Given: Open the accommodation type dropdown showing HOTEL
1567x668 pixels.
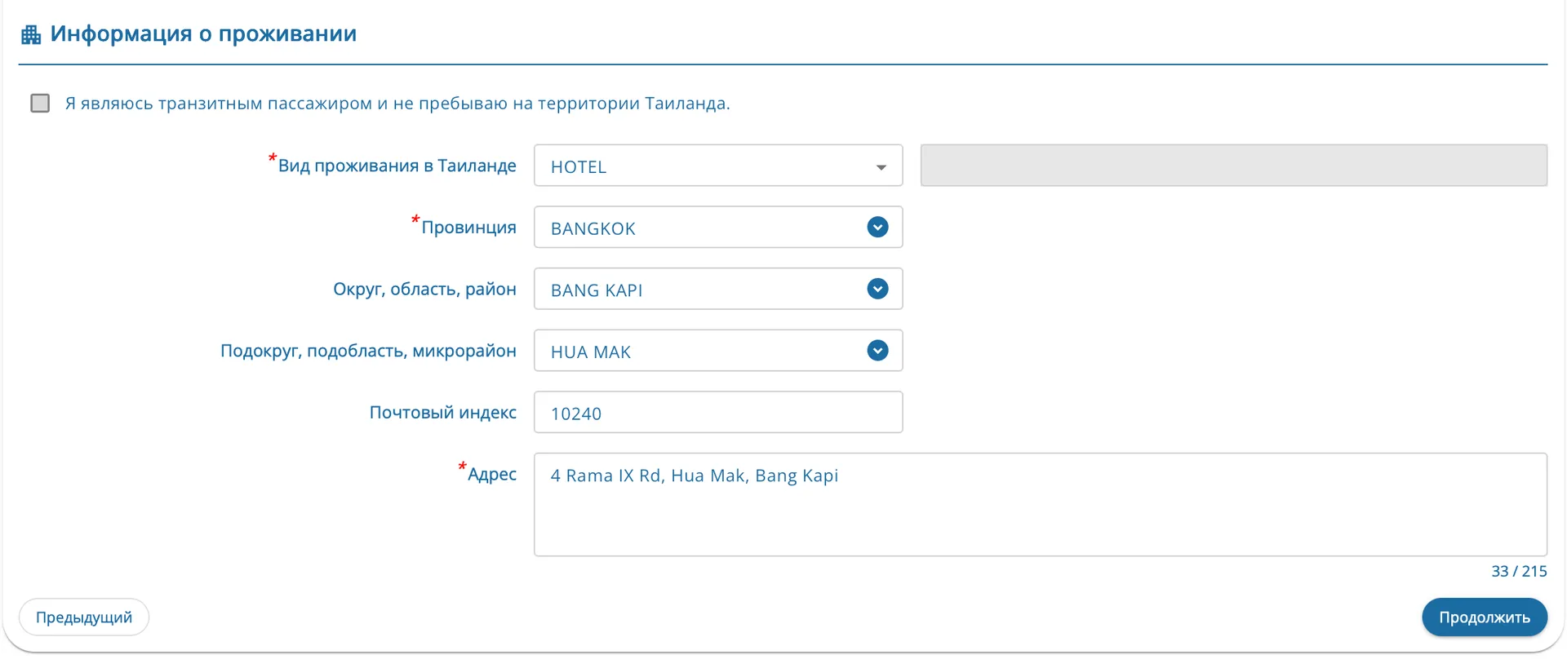Looking at the screenshot, I should coord(718,166).
